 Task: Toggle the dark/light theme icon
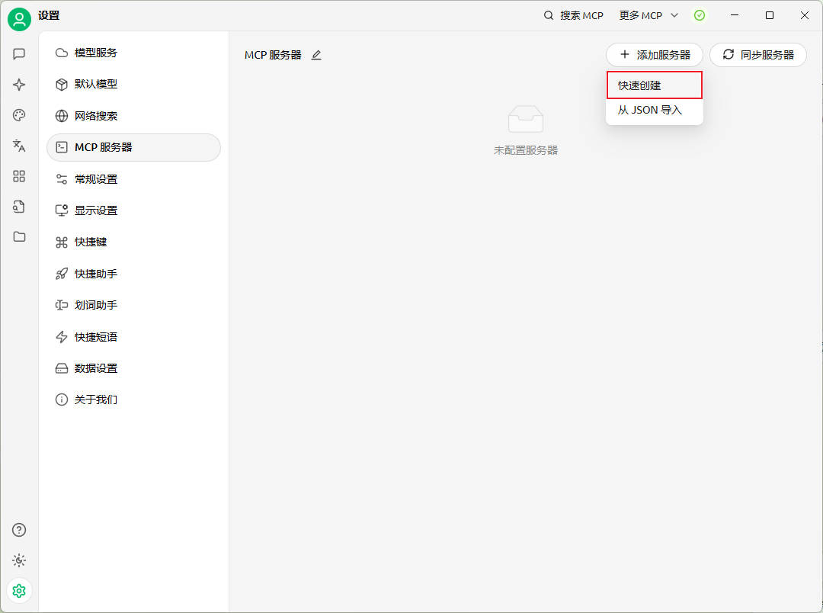pyautogui.click(x=19, y=560)
